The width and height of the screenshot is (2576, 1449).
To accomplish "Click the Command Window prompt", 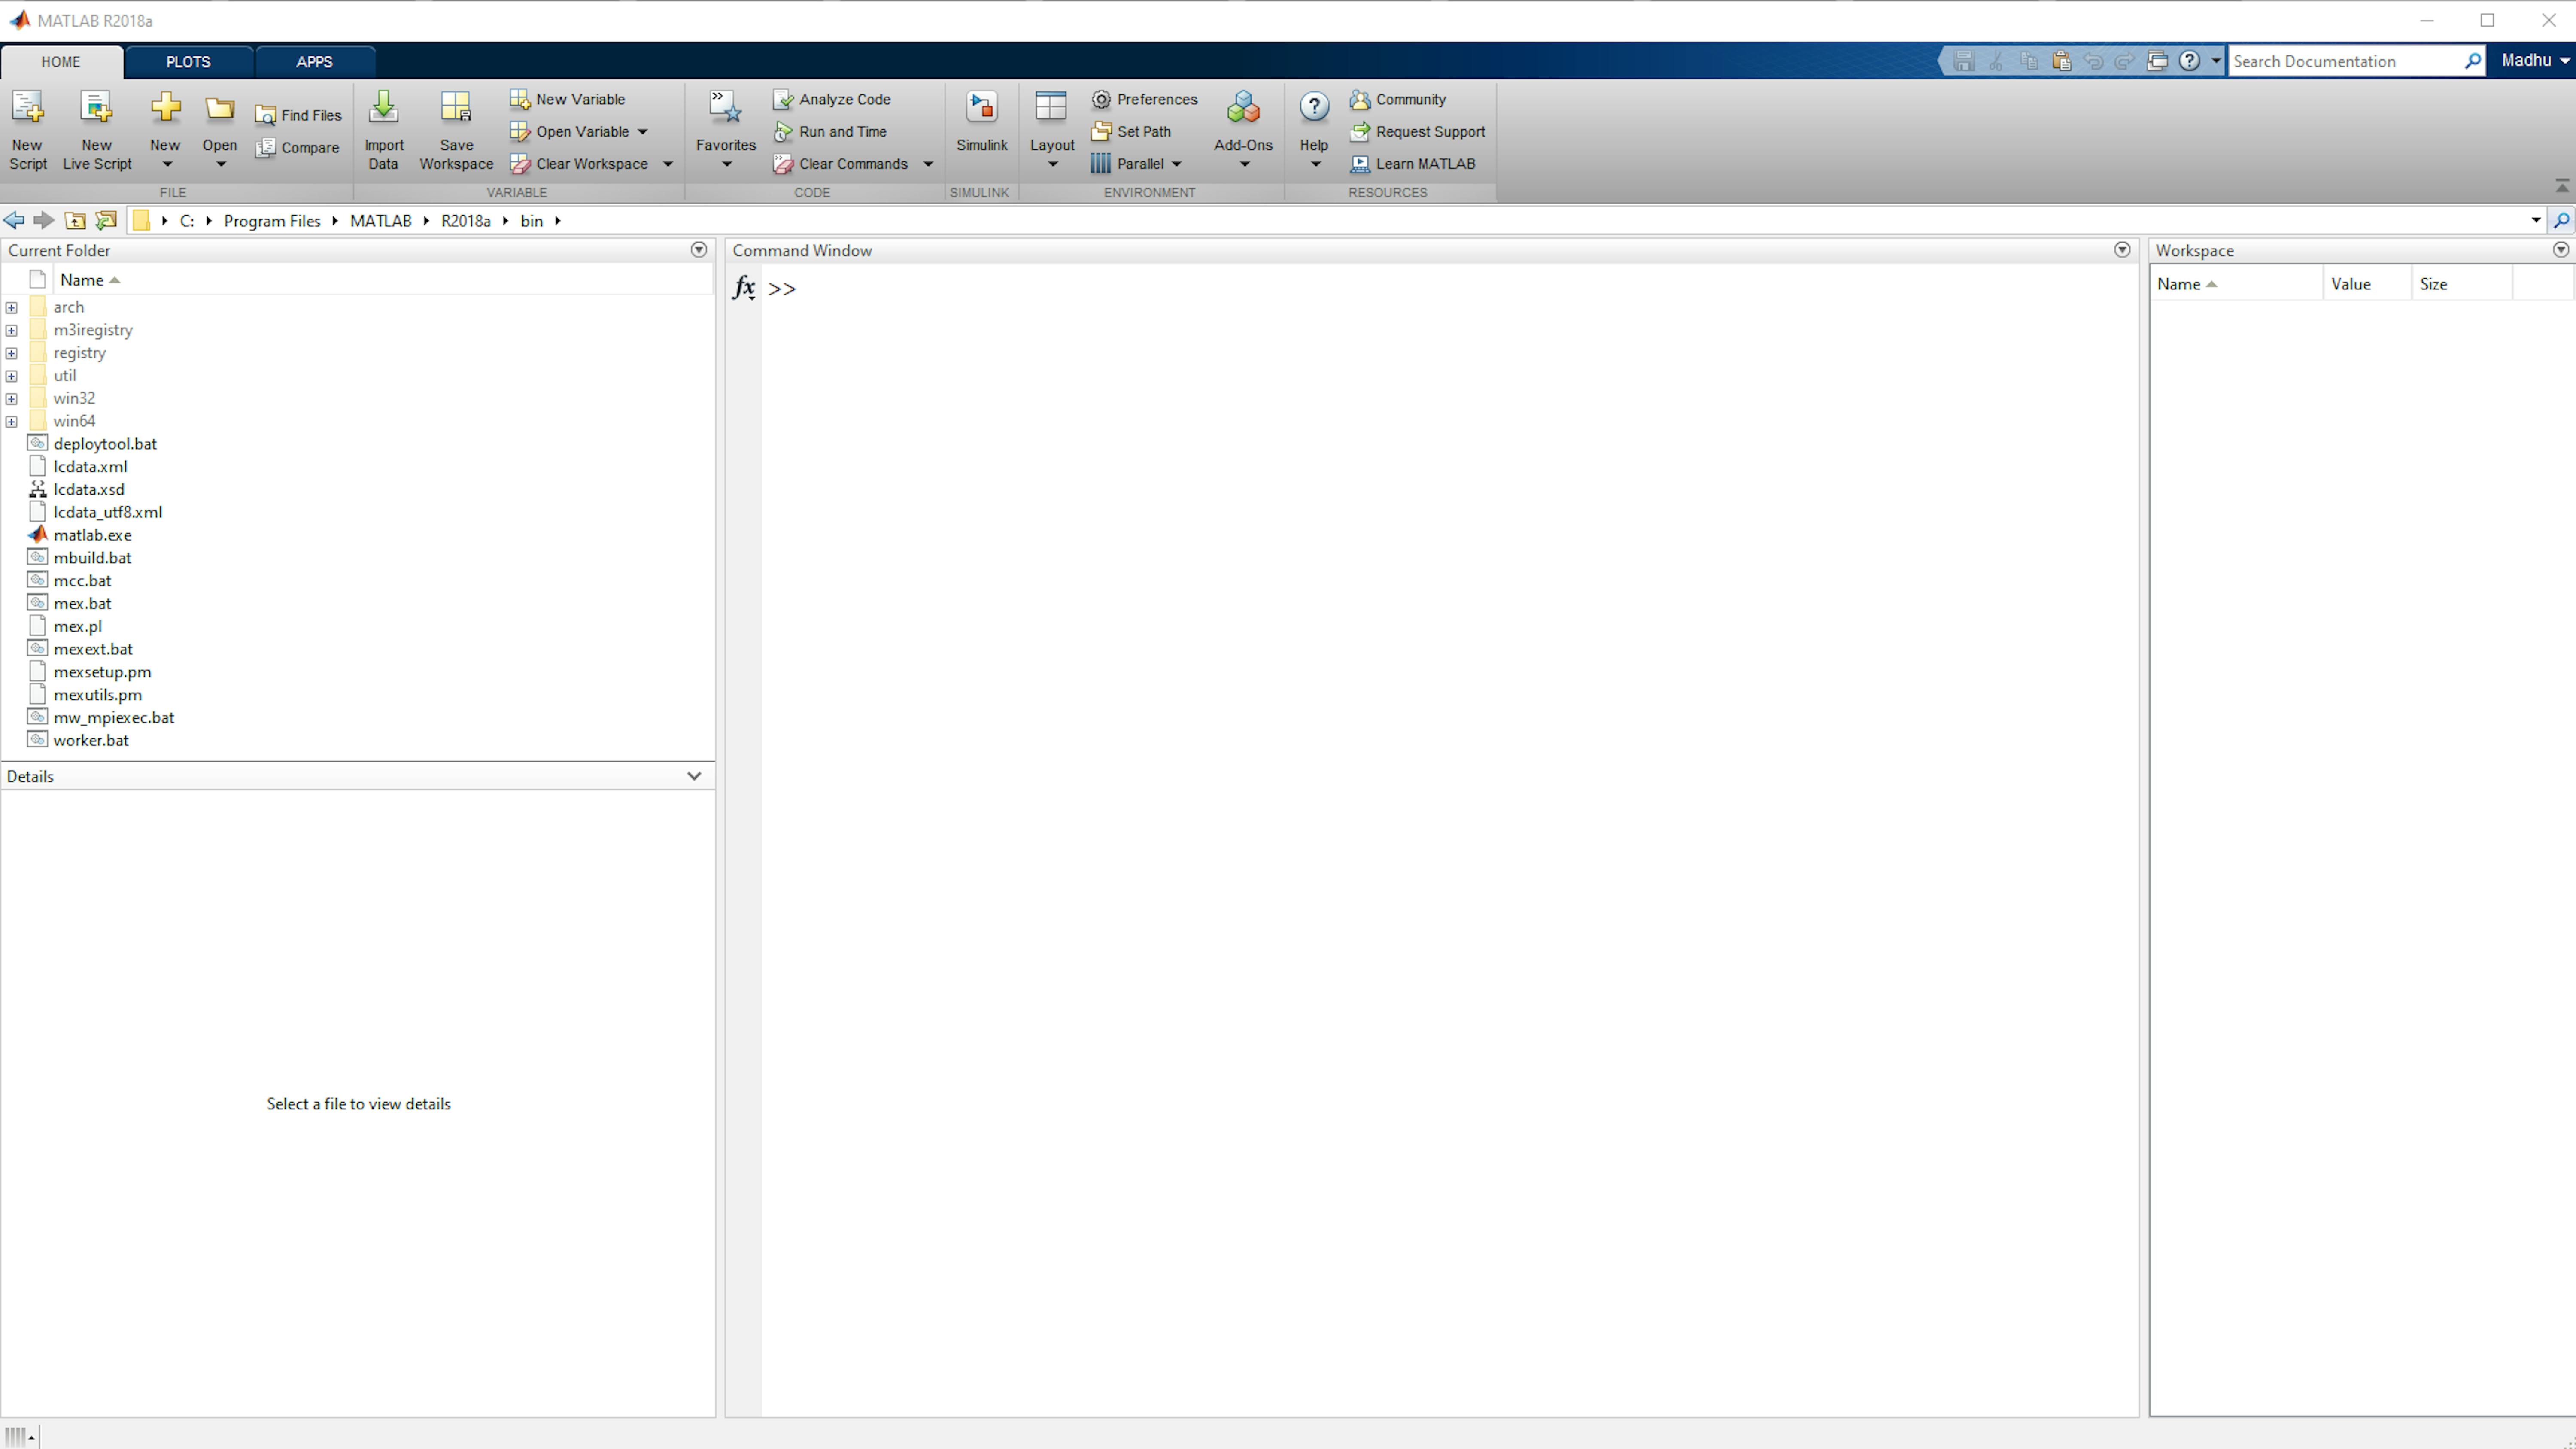I will pyautogui.click(x=782, y=289).
